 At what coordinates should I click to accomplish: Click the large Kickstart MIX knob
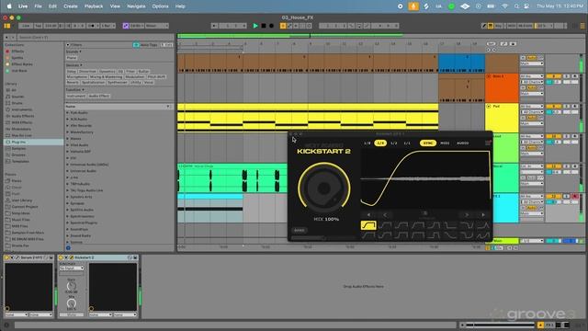tap(324, 188)
